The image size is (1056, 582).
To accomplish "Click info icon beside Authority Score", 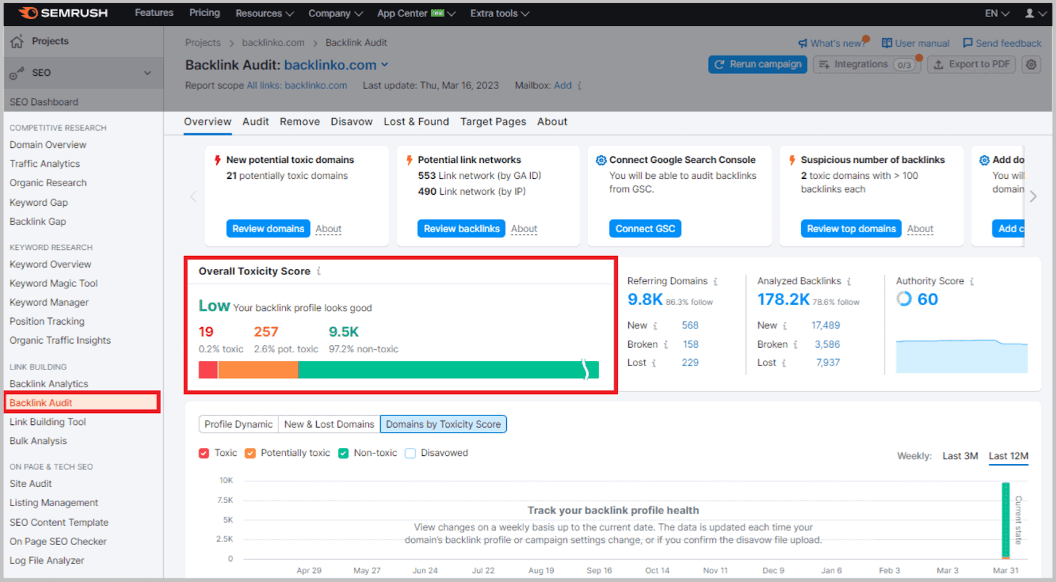I will tap(972, 281).
